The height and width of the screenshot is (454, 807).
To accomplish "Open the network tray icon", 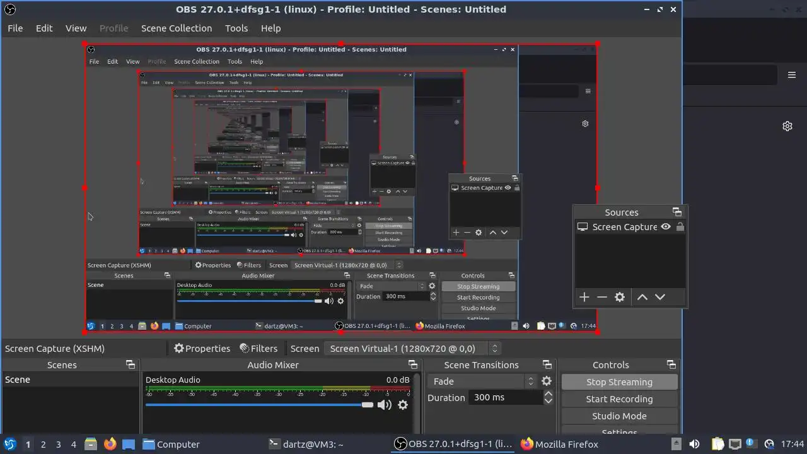I will coord(734,444).
